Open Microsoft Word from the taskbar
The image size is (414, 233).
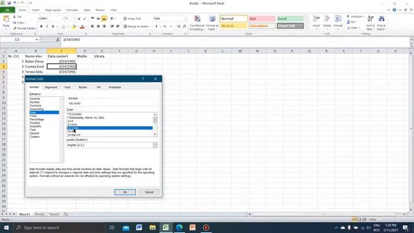point(139,227)
